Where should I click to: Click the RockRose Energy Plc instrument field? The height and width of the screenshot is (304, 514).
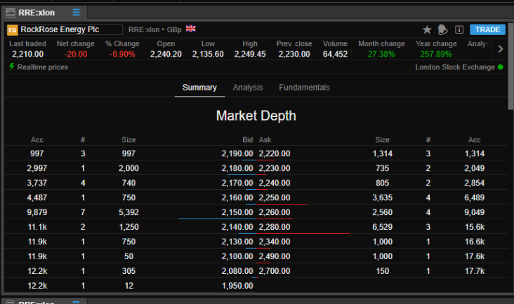(71, 29)
